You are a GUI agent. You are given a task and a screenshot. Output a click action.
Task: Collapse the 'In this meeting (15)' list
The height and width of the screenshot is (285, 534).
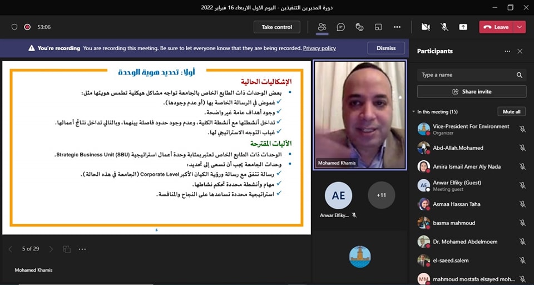pyautogui.click(x=413, y=112)
